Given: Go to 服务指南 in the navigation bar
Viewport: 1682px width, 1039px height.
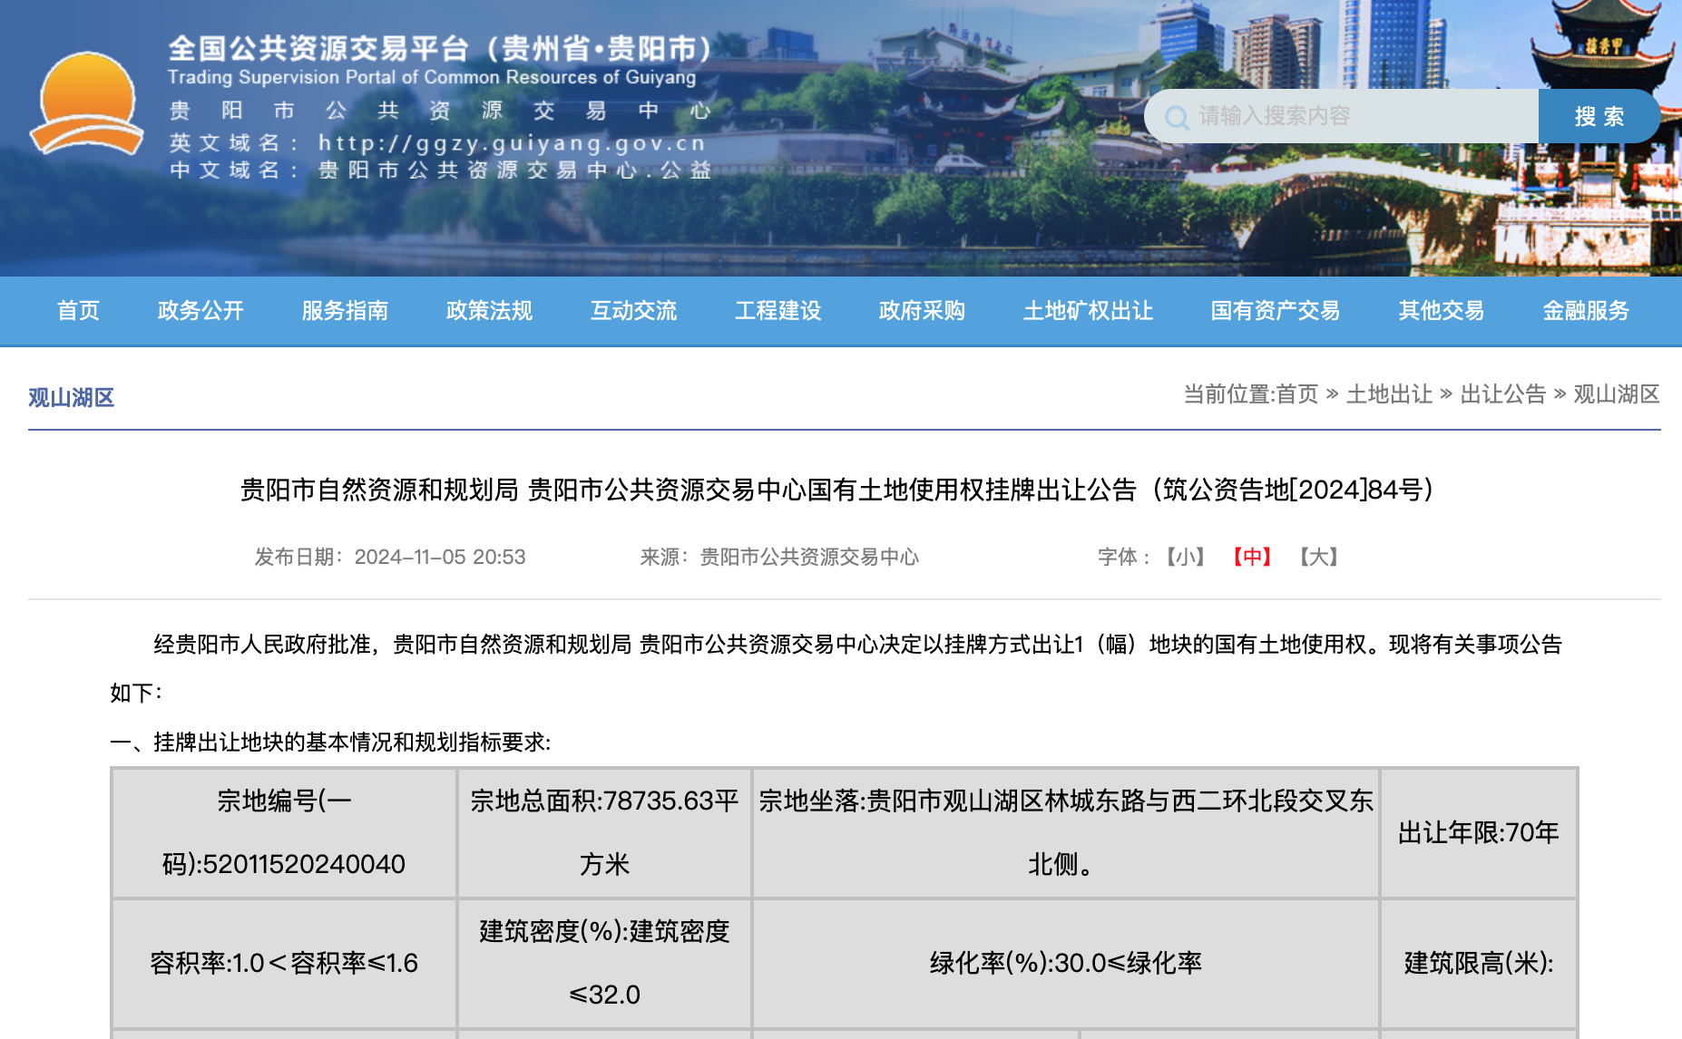Looking at the screenshot, I should (345, 311).
